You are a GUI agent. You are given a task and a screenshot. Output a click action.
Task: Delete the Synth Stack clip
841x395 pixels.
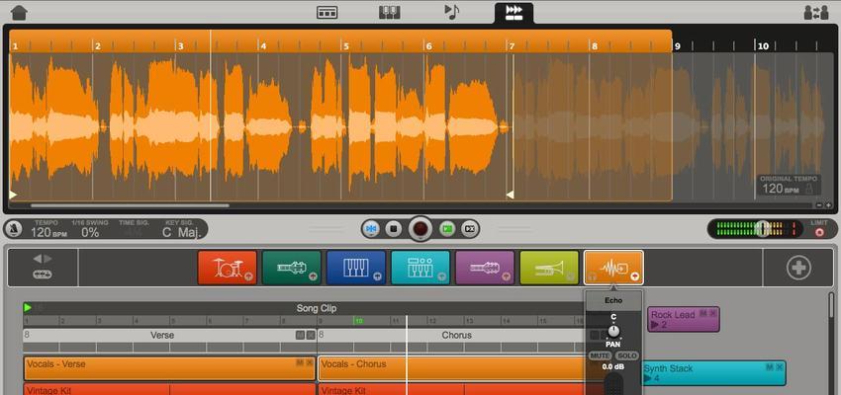780,367
